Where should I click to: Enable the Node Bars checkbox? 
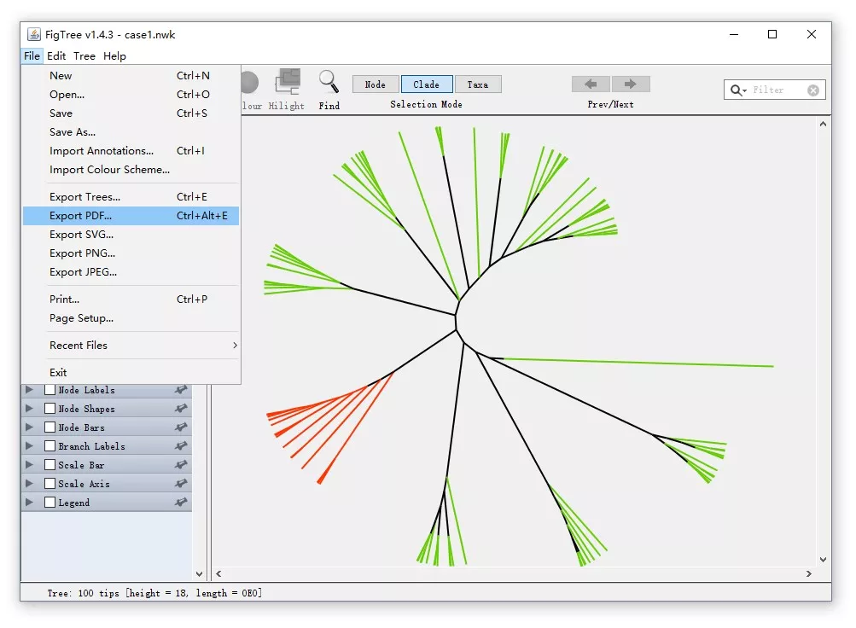coord(49,427)
